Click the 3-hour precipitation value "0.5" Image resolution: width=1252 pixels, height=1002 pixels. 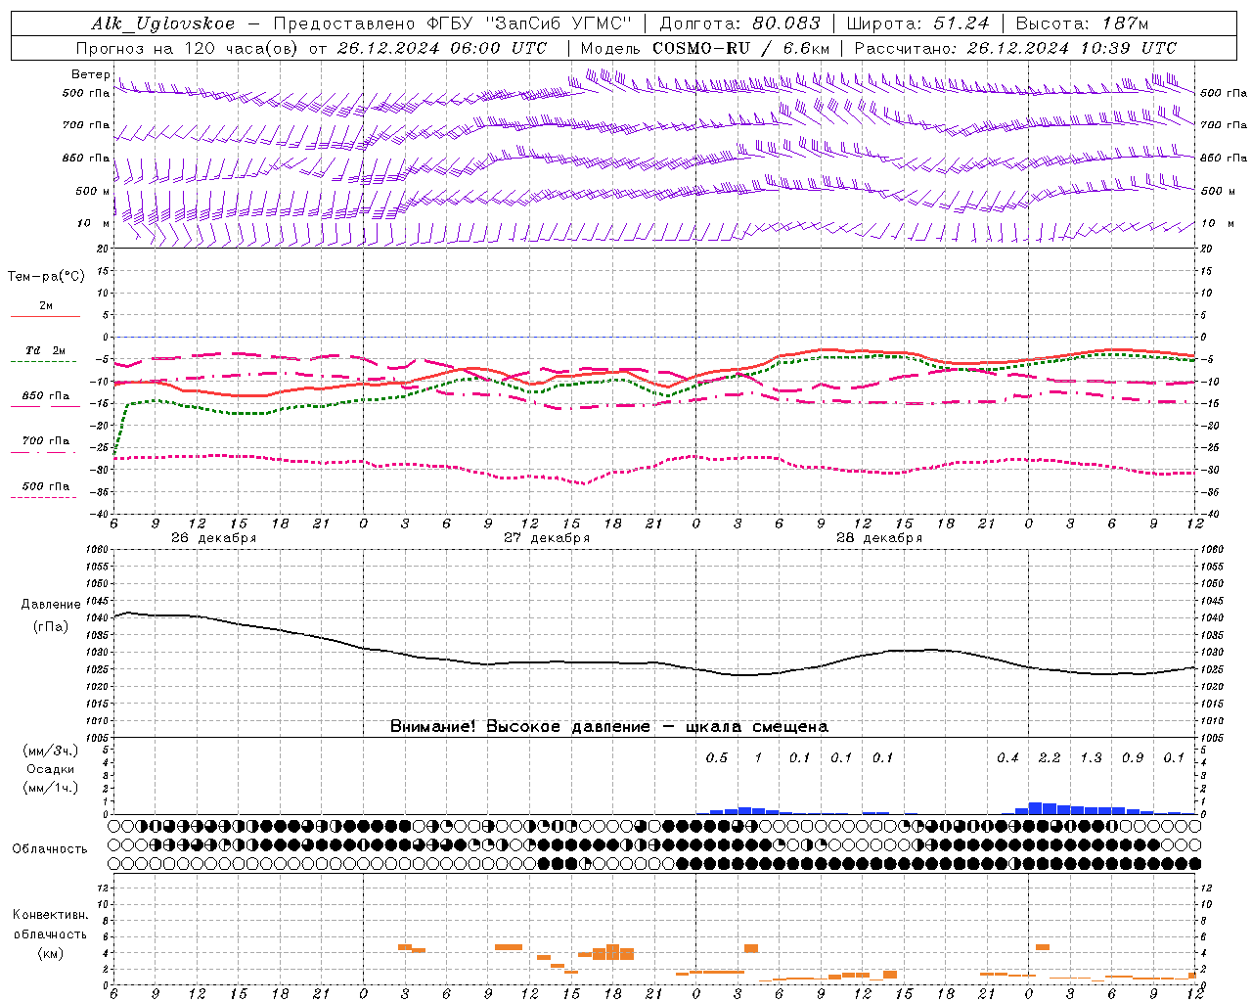[717, 757]
